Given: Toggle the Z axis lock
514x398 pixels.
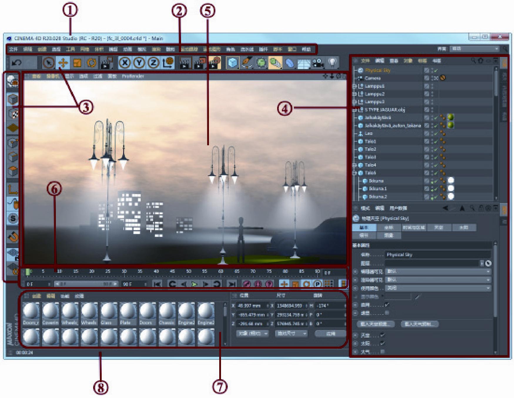Looking at the screenshot, I should (153, 63).
